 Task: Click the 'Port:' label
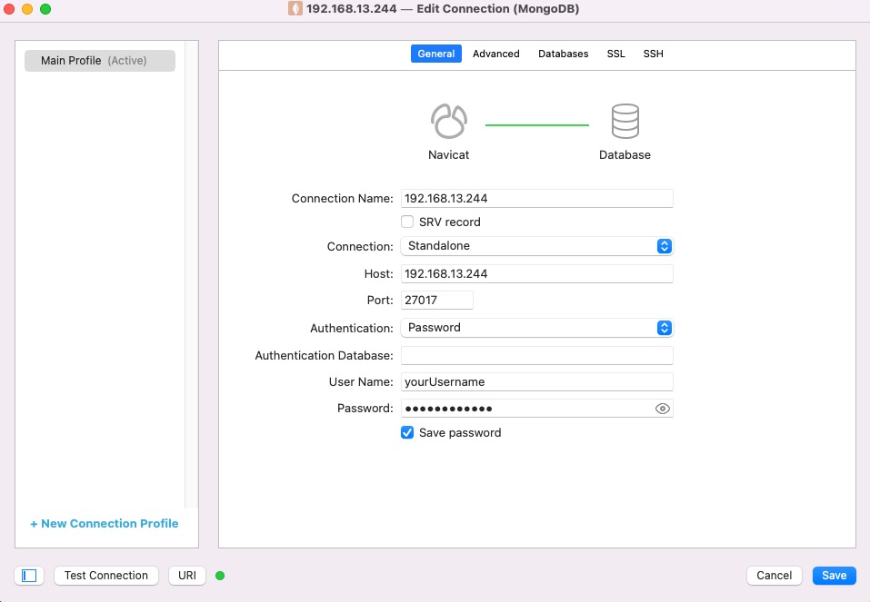tap(380, 300)
